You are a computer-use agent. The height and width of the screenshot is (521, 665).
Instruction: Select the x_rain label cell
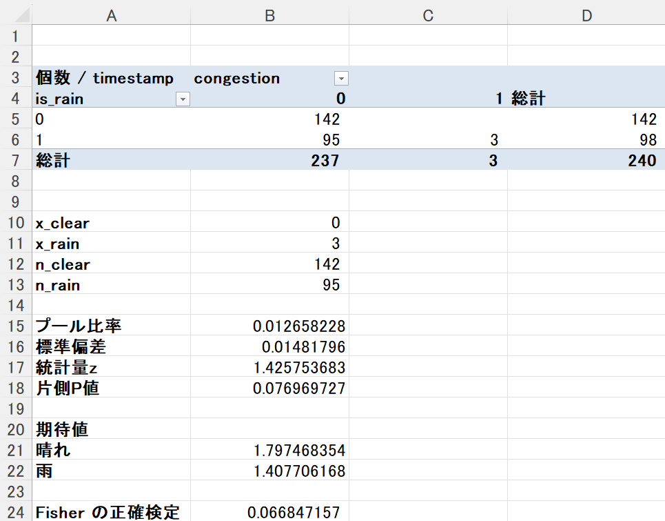pyautogui.click(x=110, y=244)
